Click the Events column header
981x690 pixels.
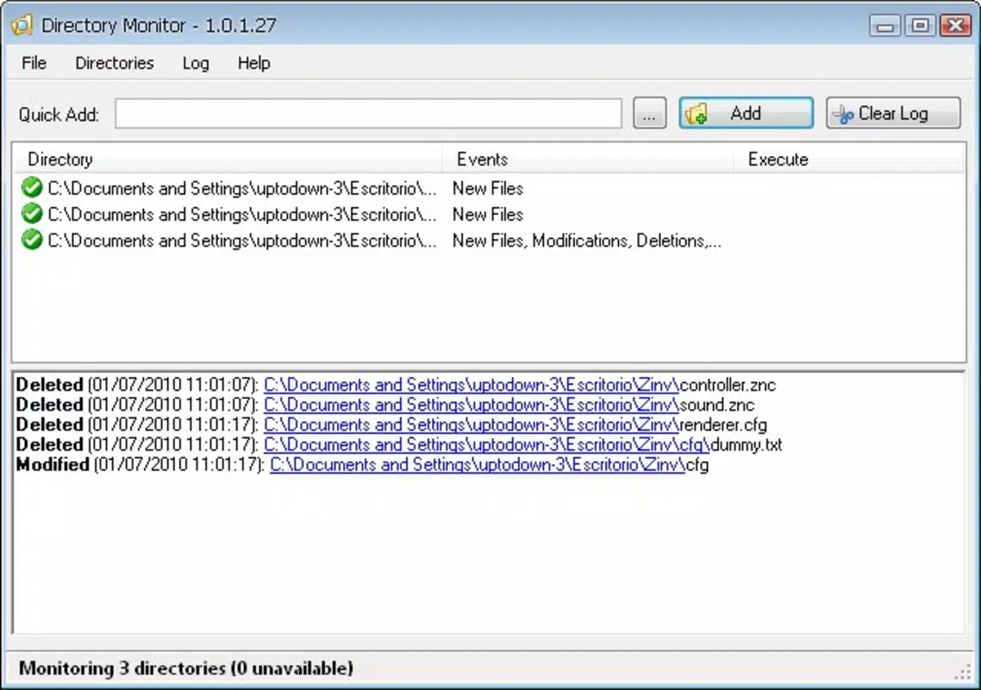pos(587,159)
